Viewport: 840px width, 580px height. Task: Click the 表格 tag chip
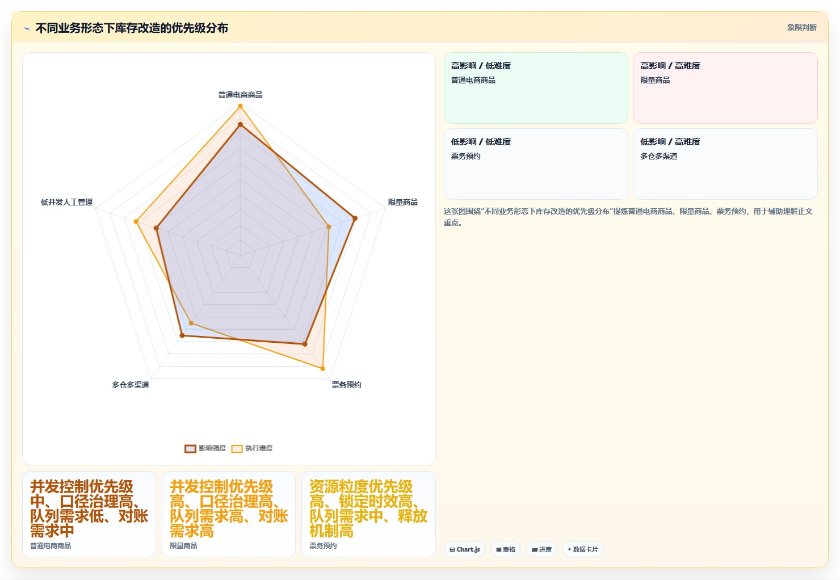(x=506, y=549)
